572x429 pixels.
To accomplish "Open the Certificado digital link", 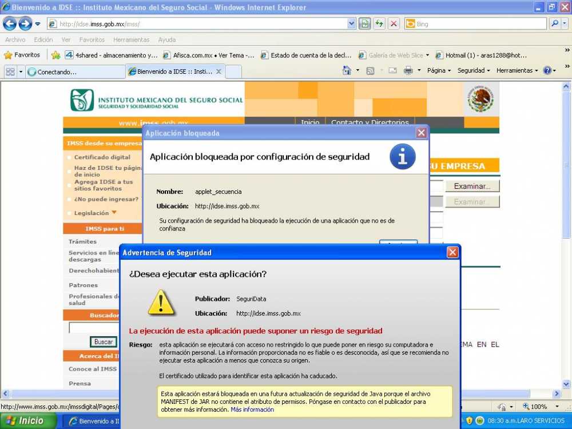I will coord(102,157).
